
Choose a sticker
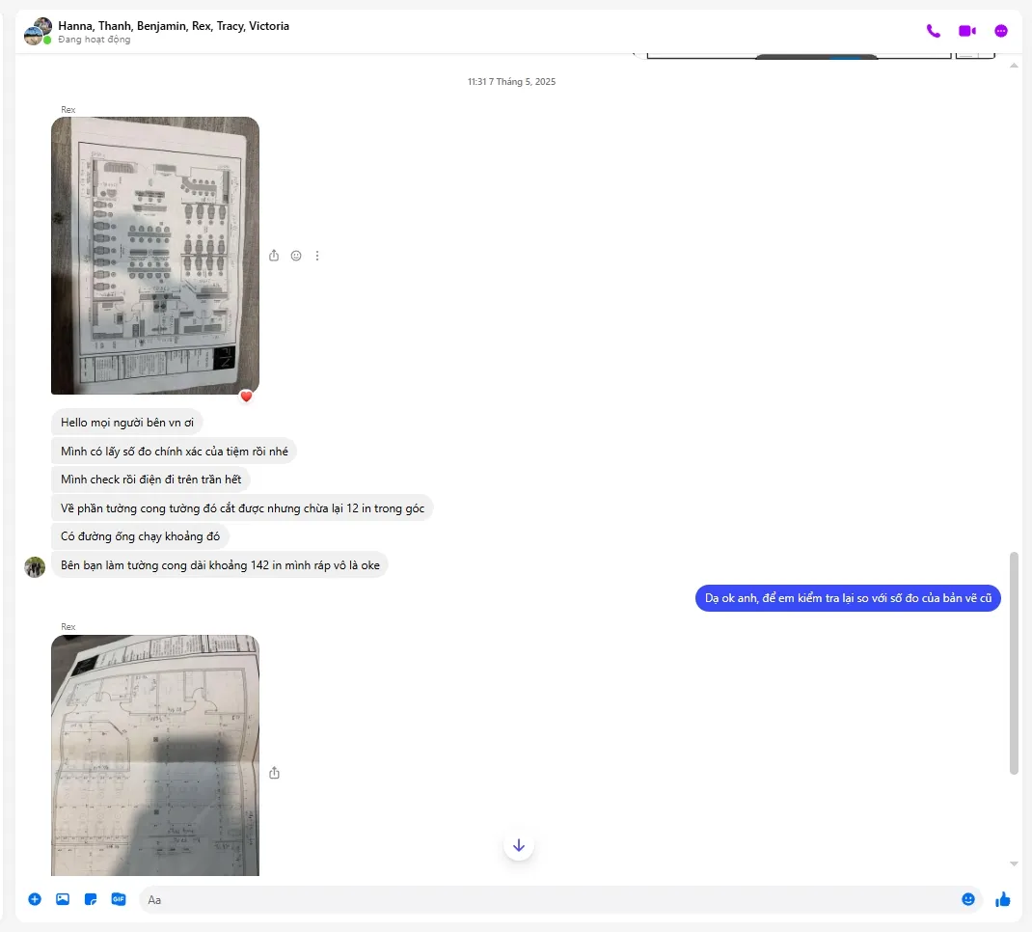click(91, 899)
